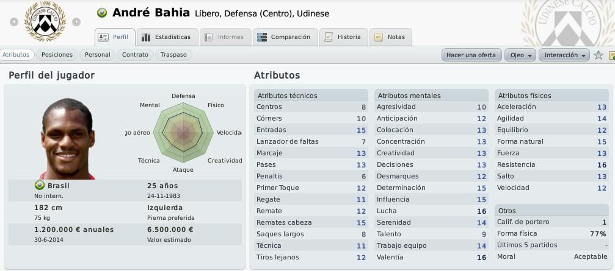
Task: Click Udinese club link in header
Action: click(313, 13)
